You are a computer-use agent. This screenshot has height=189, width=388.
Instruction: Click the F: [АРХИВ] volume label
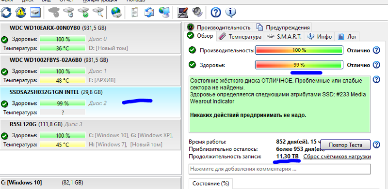click(x=102, y=80)
